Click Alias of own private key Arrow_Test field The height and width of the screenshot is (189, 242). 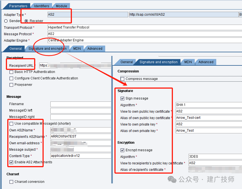[x=209, y=131]
